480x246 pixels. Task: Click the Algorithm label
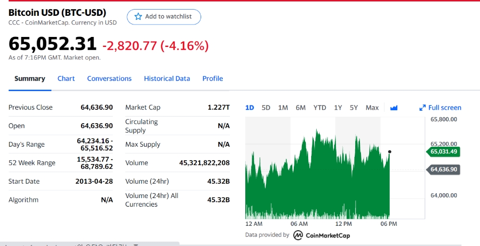[x=23, y=200]
